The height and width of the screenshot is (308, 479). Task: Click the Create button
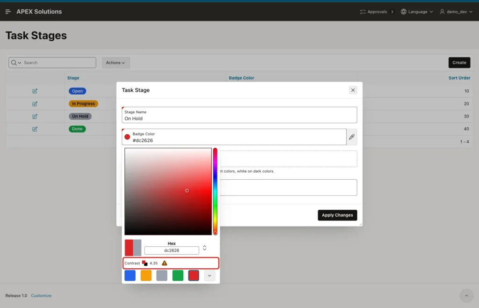pyautogui.click(x=459, y=63)
